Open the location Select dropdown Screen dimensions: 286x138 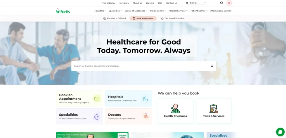[196, 3]
